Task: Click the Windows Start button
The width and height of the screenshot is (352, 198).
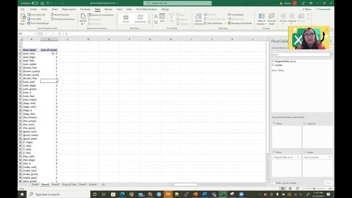Action: pos(22,194)
